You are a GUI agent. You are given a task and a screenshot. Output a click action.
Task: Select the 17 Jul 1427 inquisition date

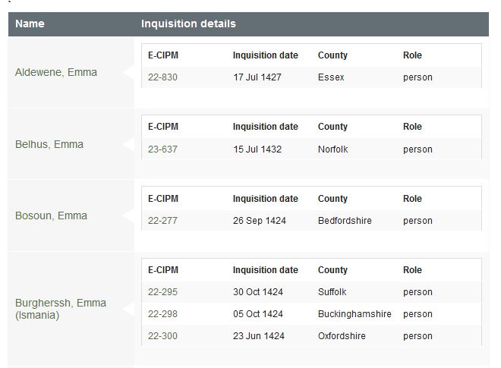(x=257, y=77)
